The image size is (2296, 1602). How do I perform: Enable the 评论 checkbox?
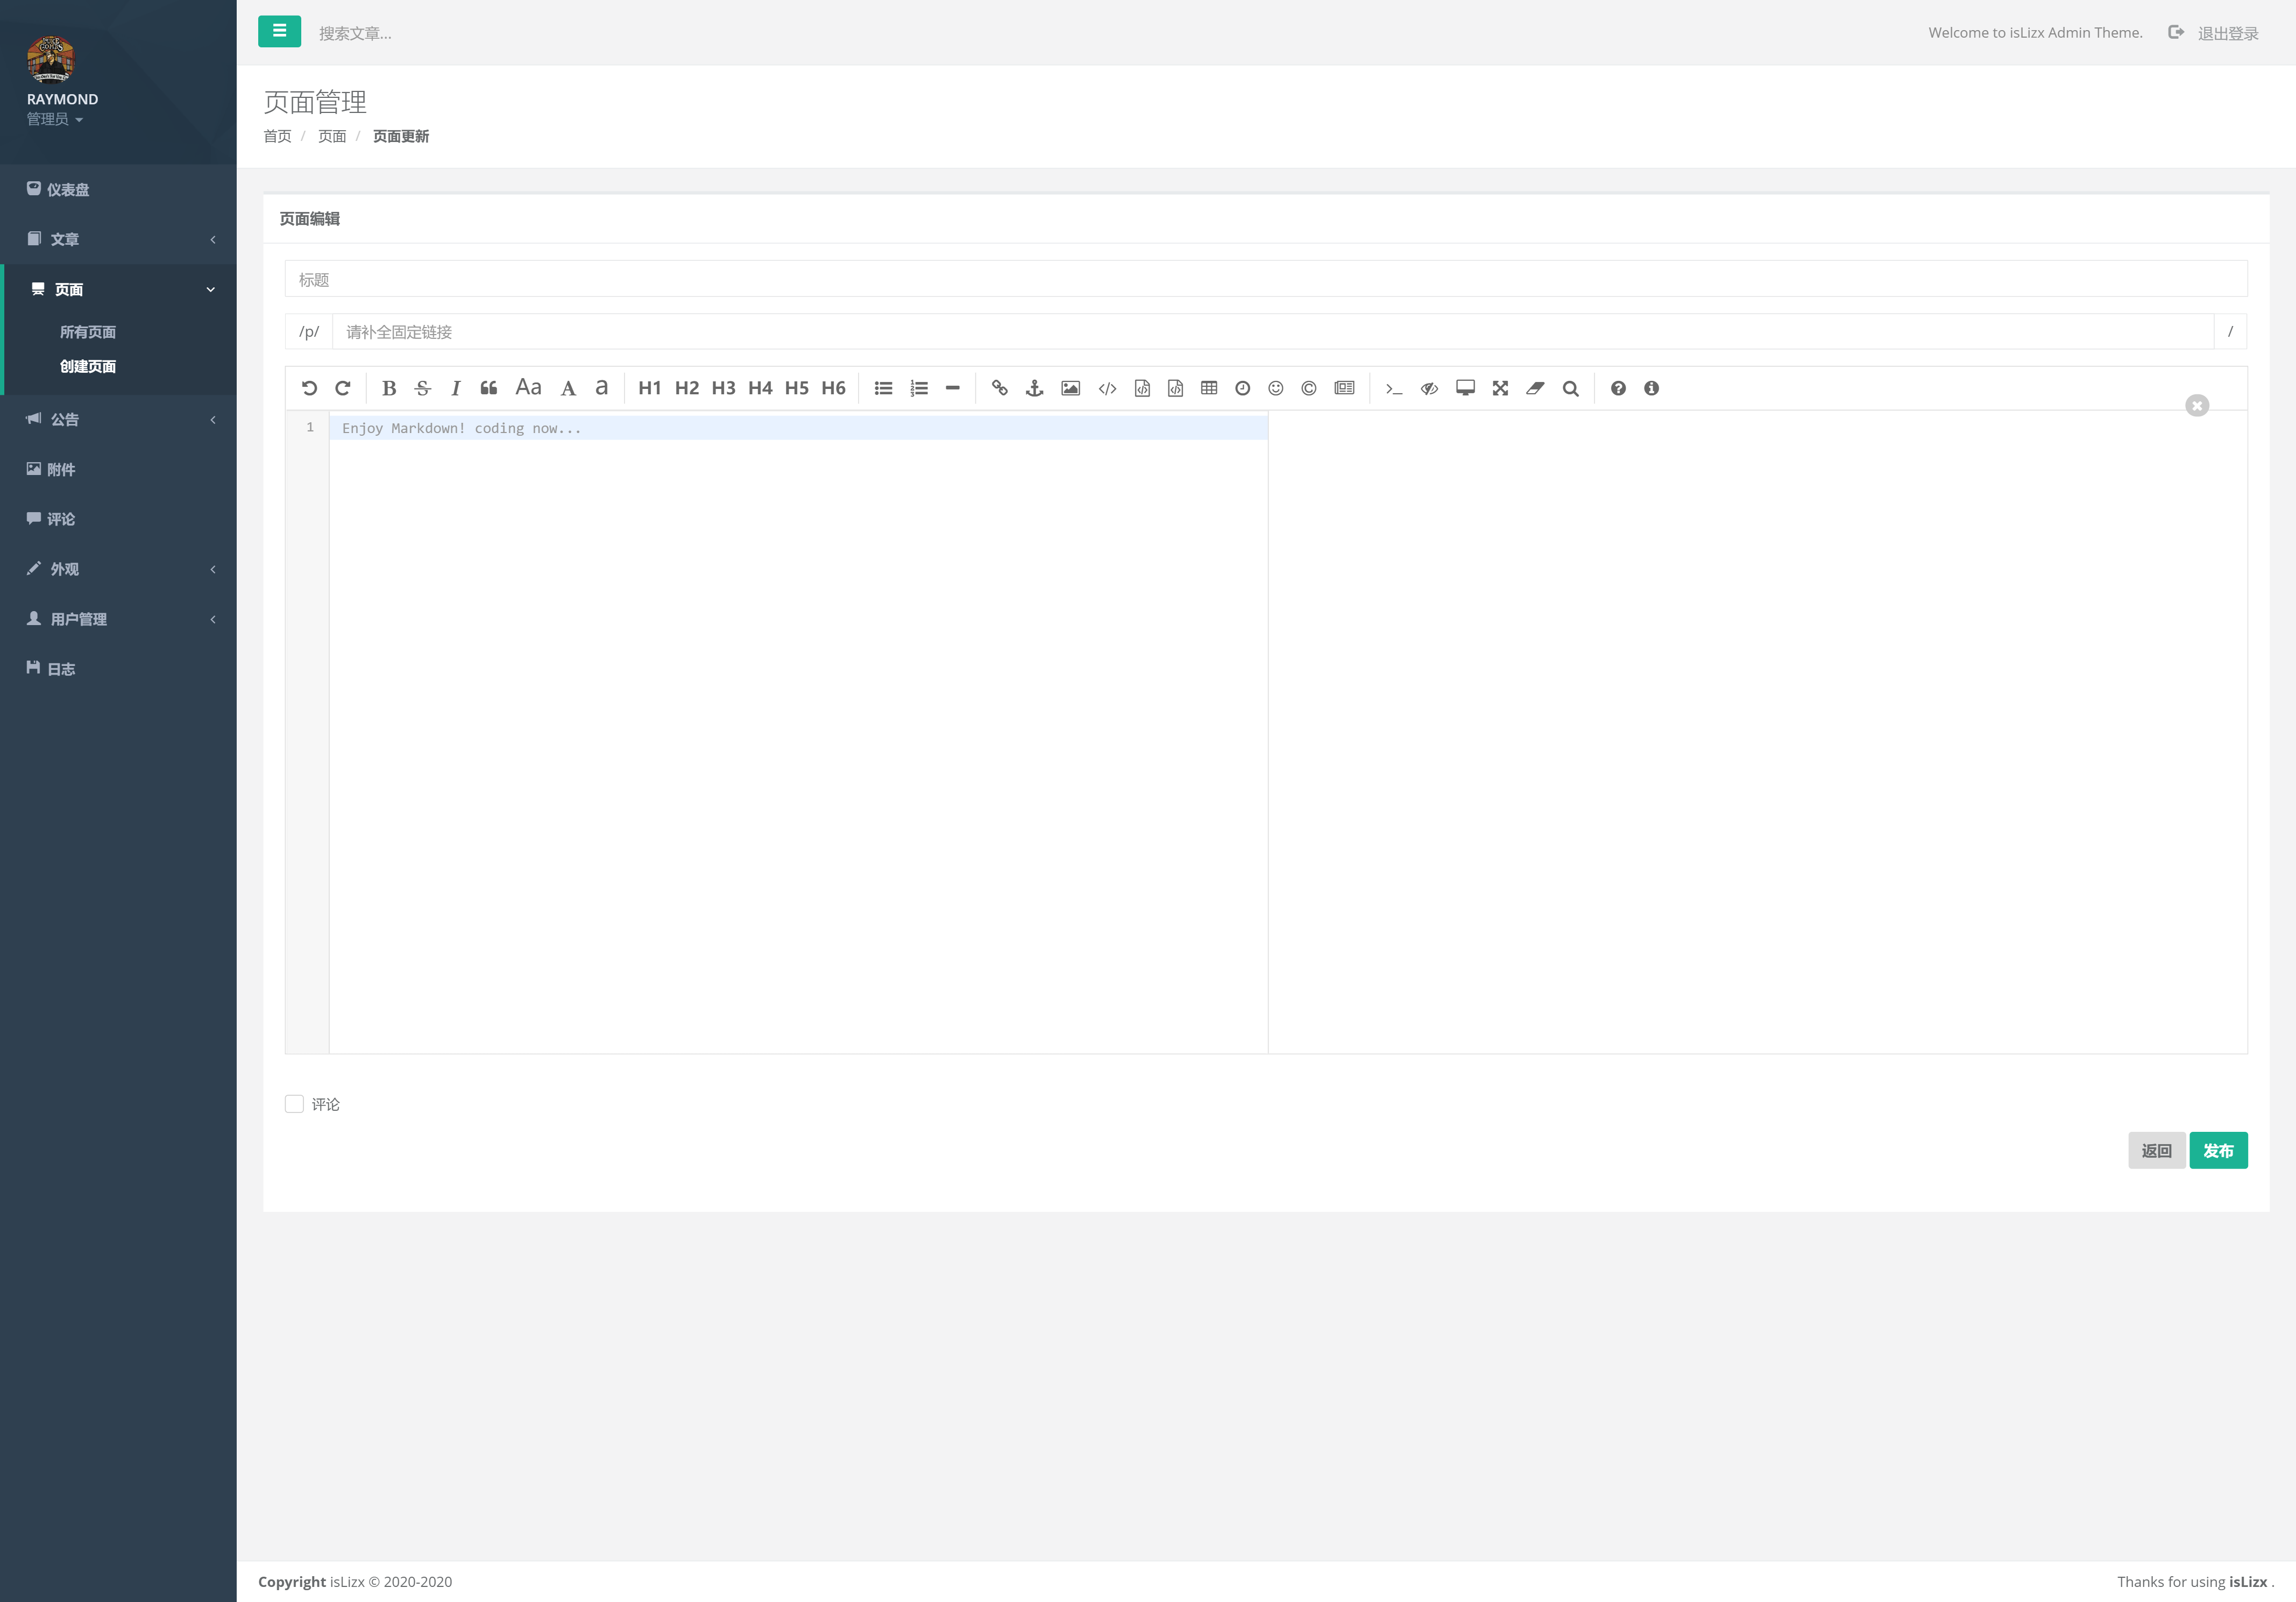coord(294,1104)
